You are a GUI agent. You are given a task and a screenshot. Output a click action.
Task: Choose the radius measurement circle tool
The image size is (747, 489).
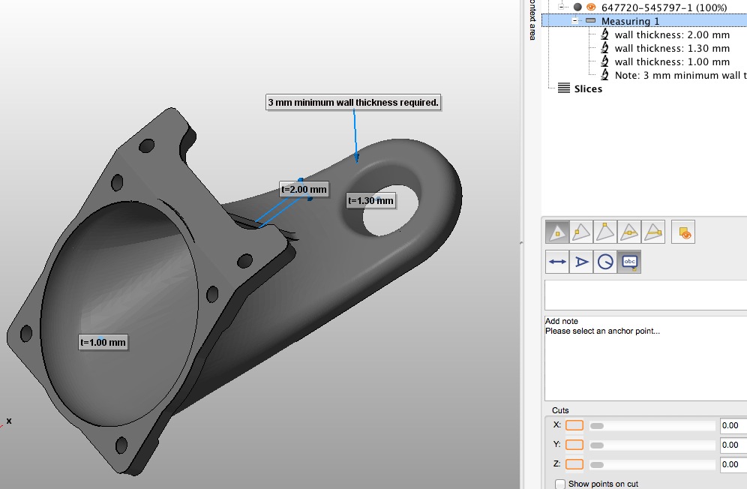click(x=605, y=262)
